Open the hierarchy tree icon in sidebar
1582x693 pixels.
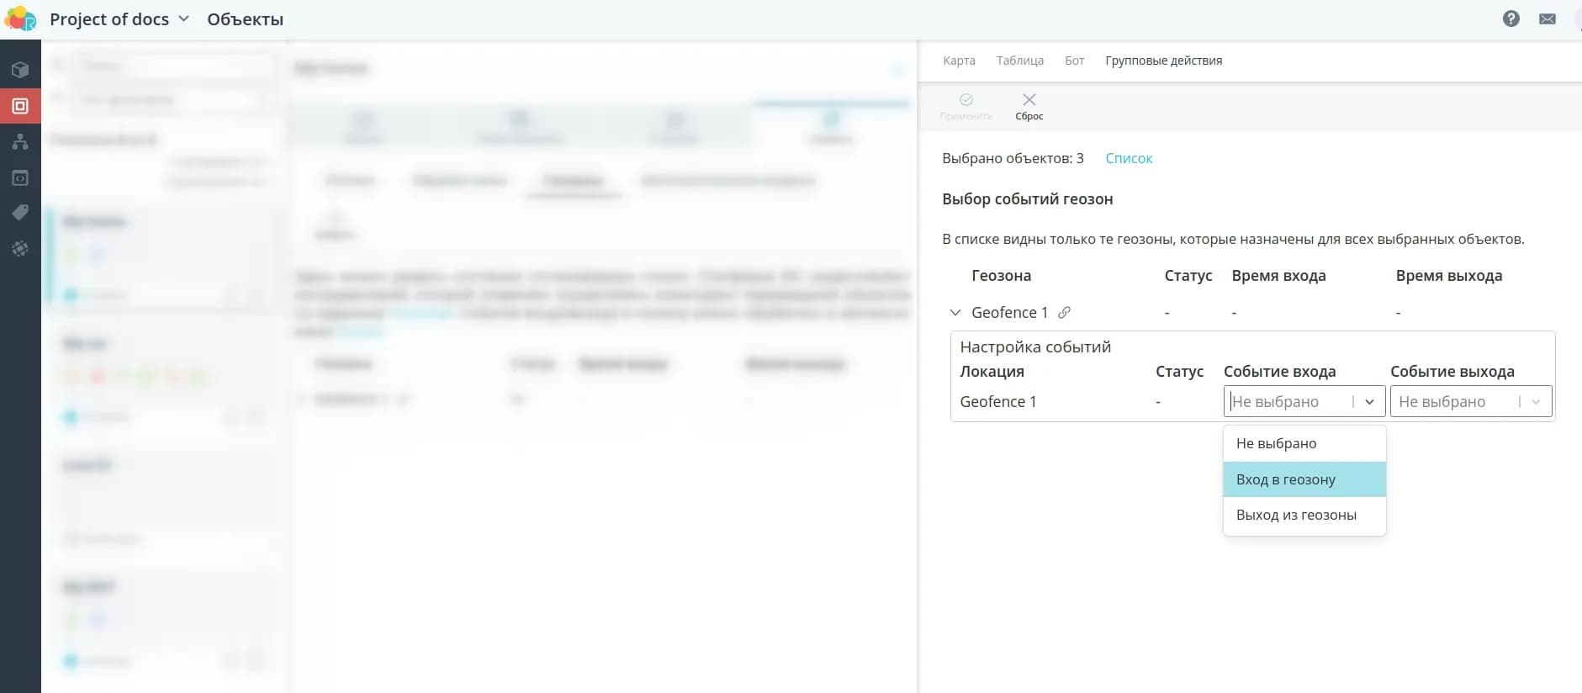pos(20,142)
